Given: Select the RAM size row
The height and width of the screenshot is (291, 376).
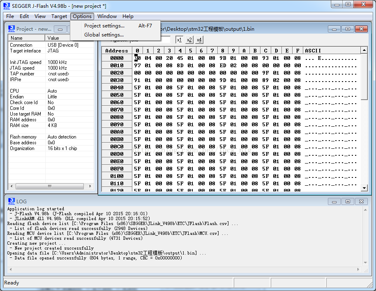Looking at the screenshot, I should pyautogui.click(x=51, y=125).
